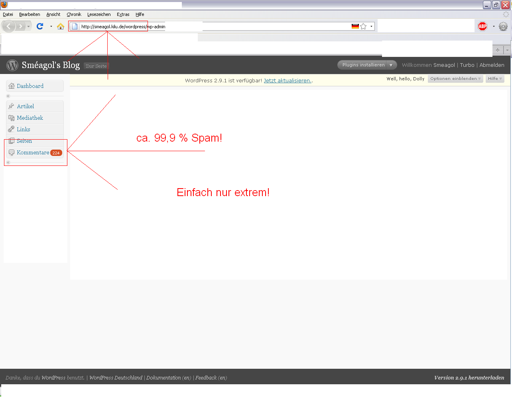
Task: Click the Firefox icon in title bar
Action: pyautogui.click(x=4, y=5)
